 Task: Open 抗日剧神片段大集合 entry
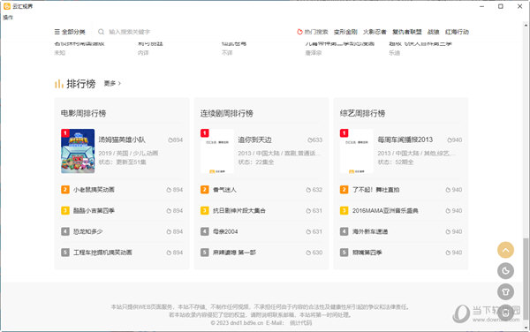coord(239,210)
